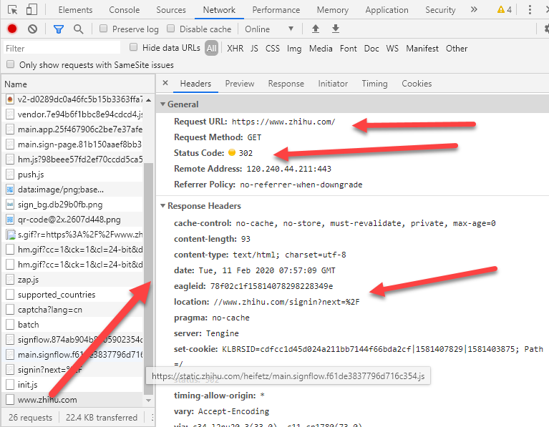Select the batch request row

click(x=74, y=325)
